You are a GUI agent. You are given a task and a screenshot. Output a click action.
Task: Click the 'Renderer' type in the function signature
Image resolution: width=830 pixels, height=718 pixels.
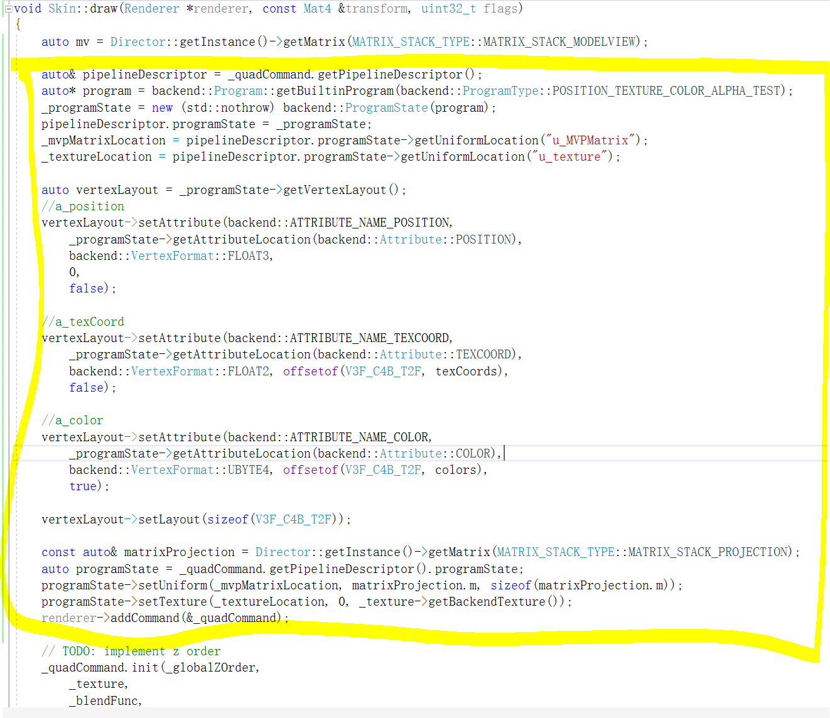151,9
